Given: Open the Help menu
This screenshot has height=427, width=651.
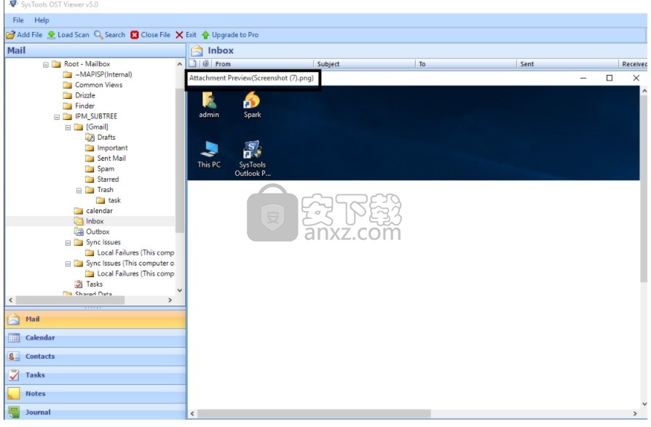Looking at the screenshot, I should tap(42, 20).
